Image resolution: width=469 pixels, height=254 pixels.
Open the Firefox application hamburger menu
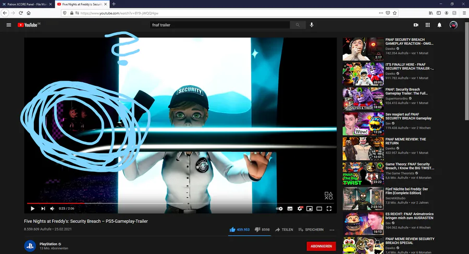coord(464,13)
